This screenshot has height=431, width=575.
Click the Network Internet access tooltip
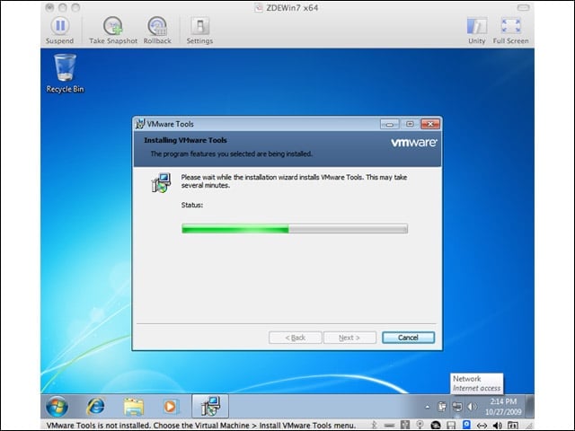(x=477, y=383)
